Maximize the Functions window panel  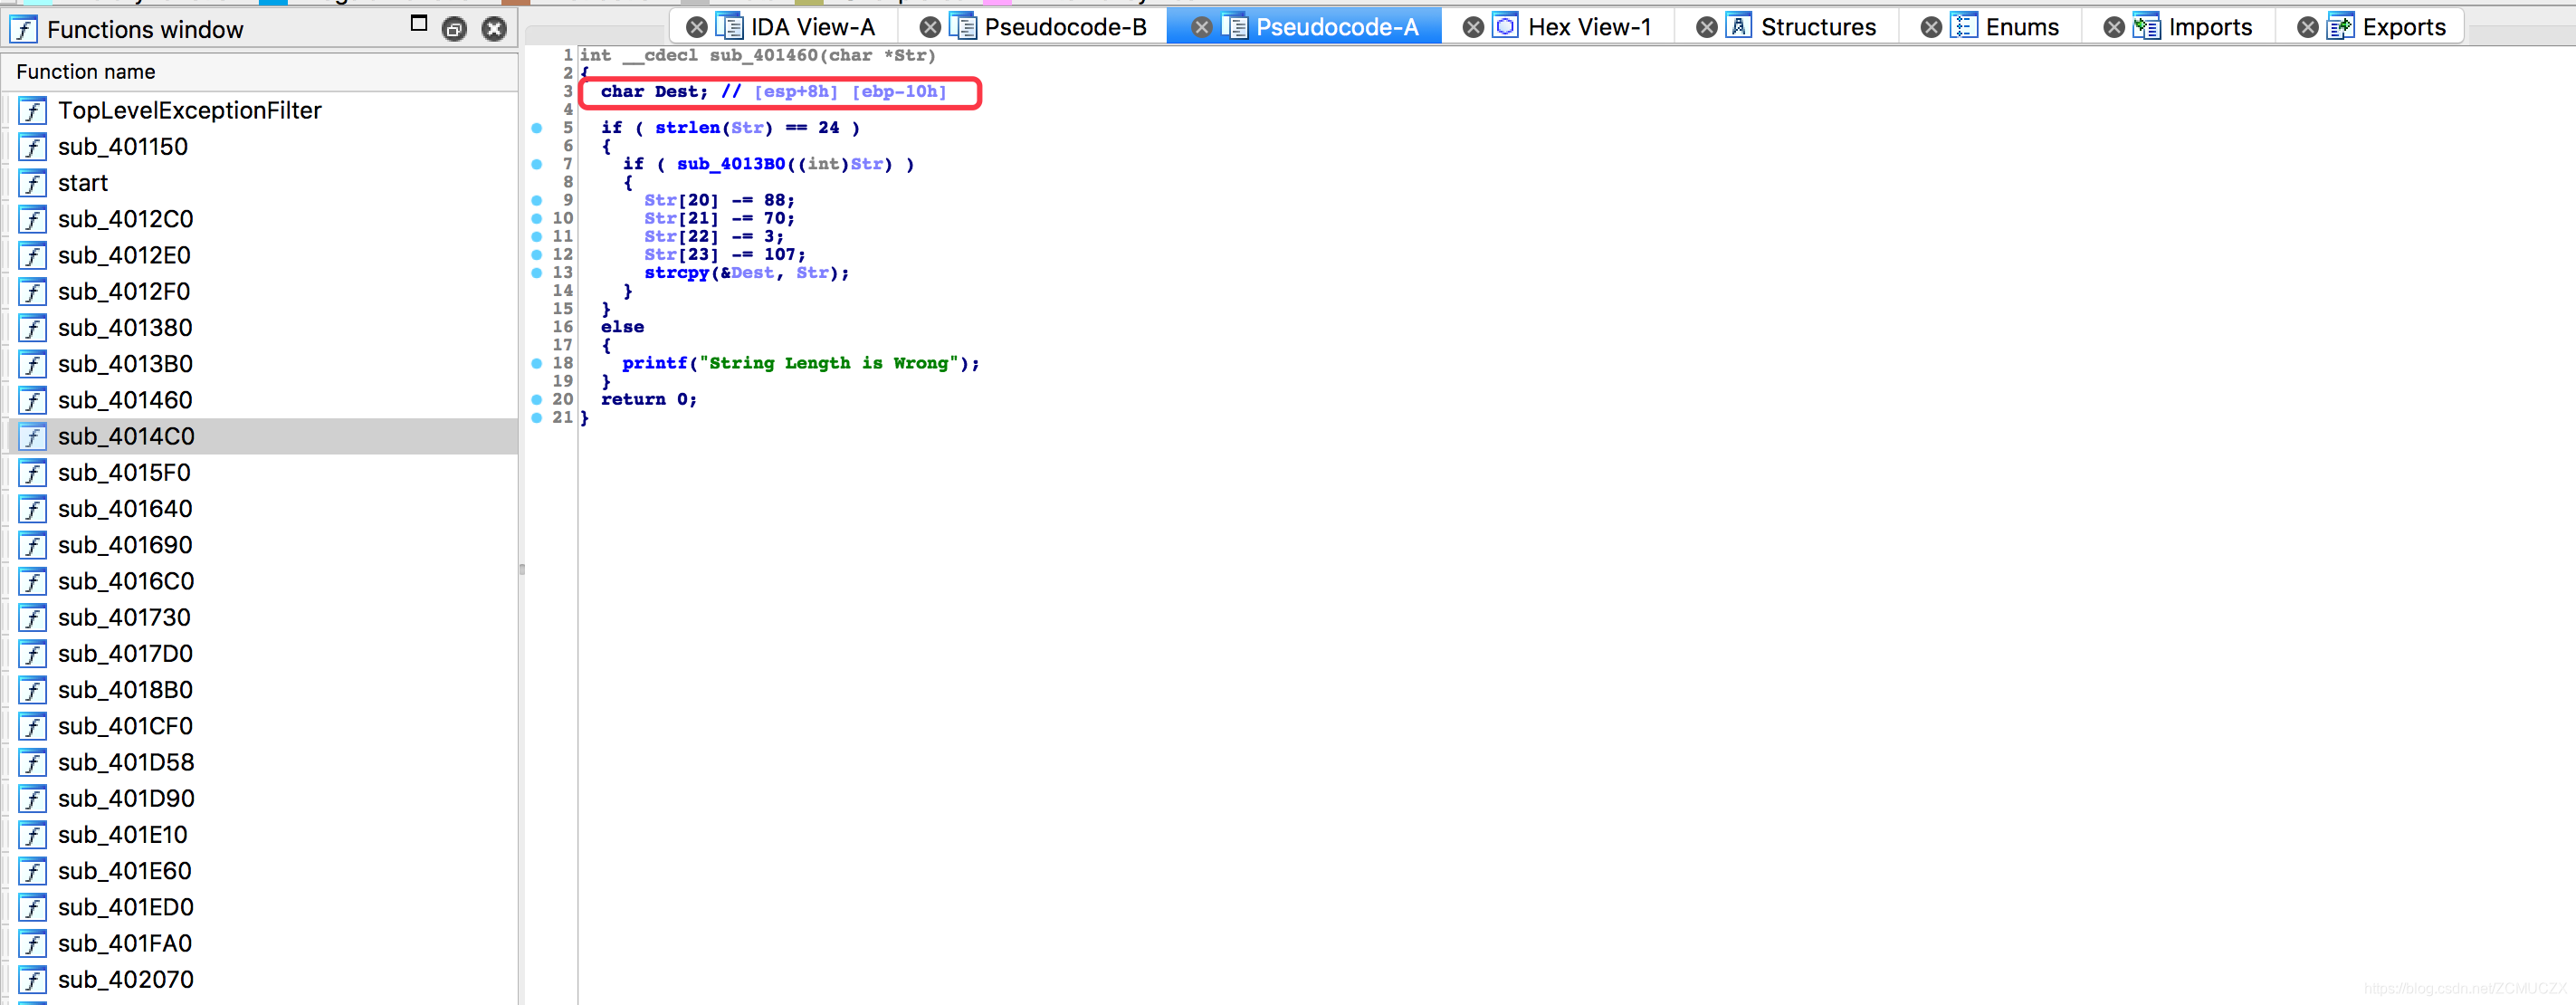click(x=419, y=23)
